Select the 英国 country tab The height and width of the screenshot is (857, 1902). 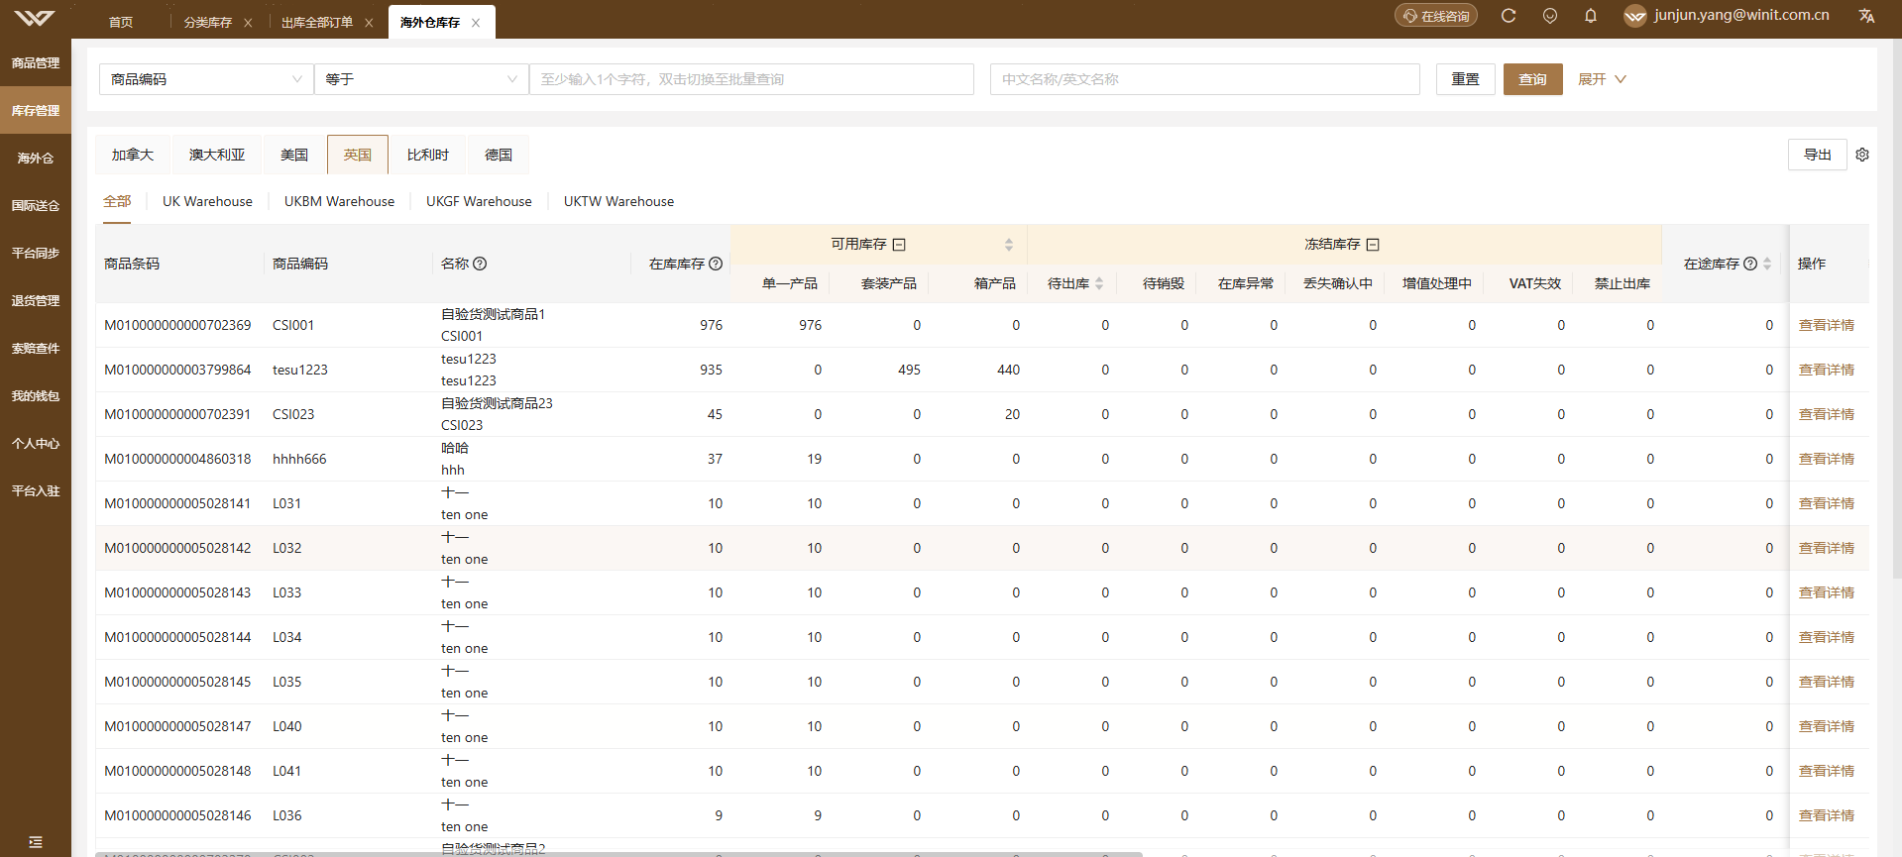tap(358, 155)
